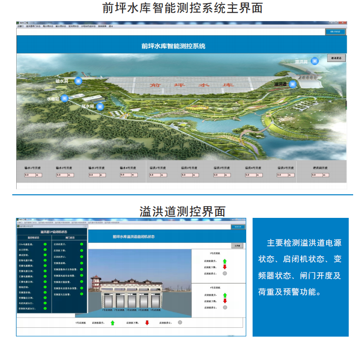The height and width of the screenshot is (343, 360).
Task: Click the 水电站 blue map marker
Action: click(64, 99)
